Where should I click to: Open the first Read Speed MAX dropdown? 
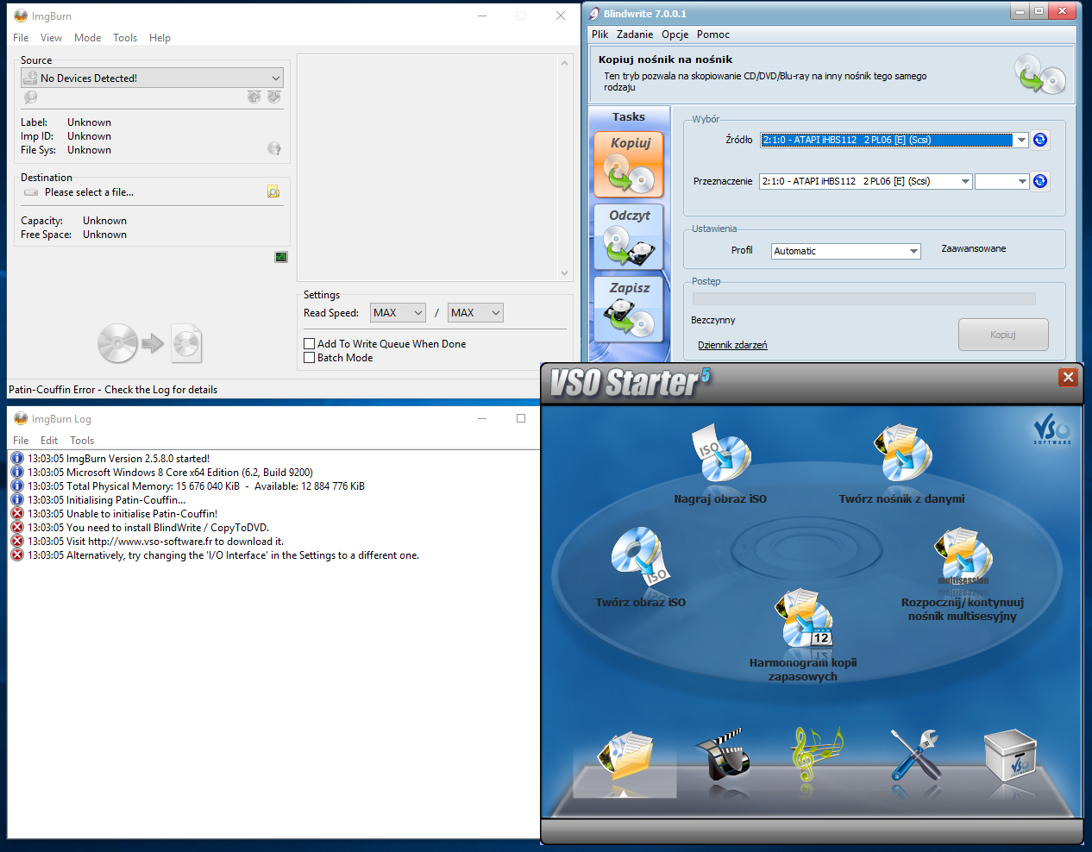pyautogui.click(x=399, y=313)
